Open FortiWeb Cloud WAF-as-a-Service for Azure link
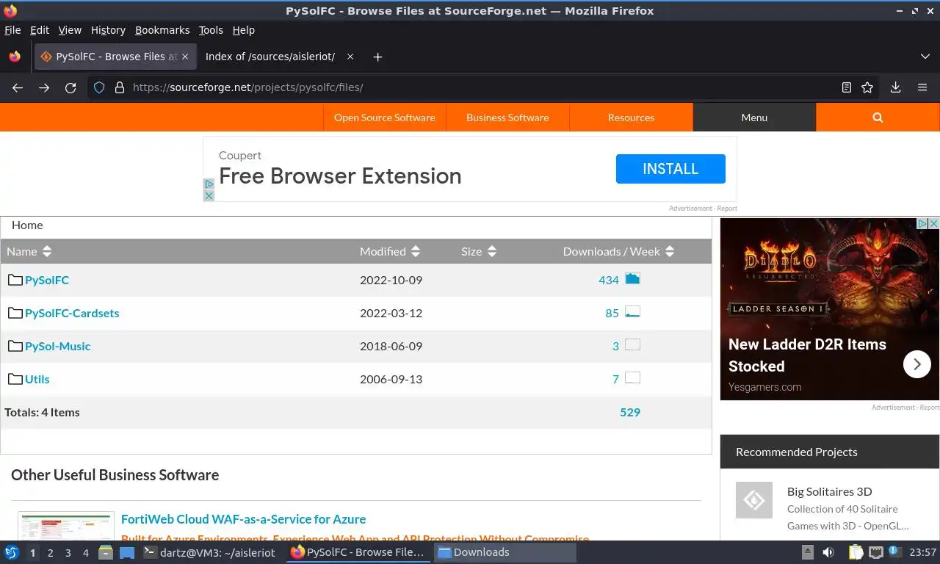 pos(243,519)
